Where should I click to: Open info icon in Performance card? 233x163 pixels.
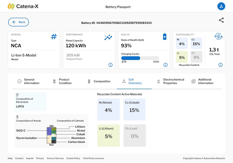click(110, 65)
